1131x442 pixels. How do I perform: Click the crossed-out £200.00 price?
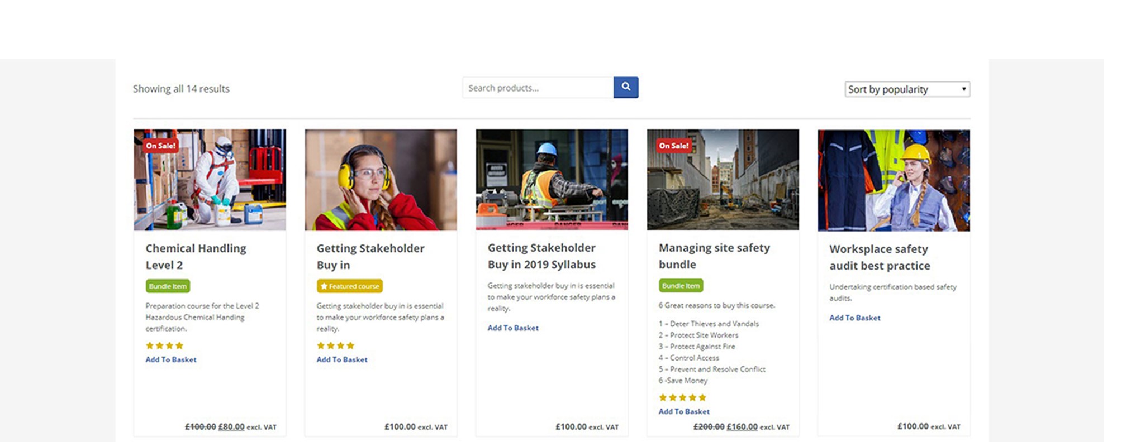(709, 426)
